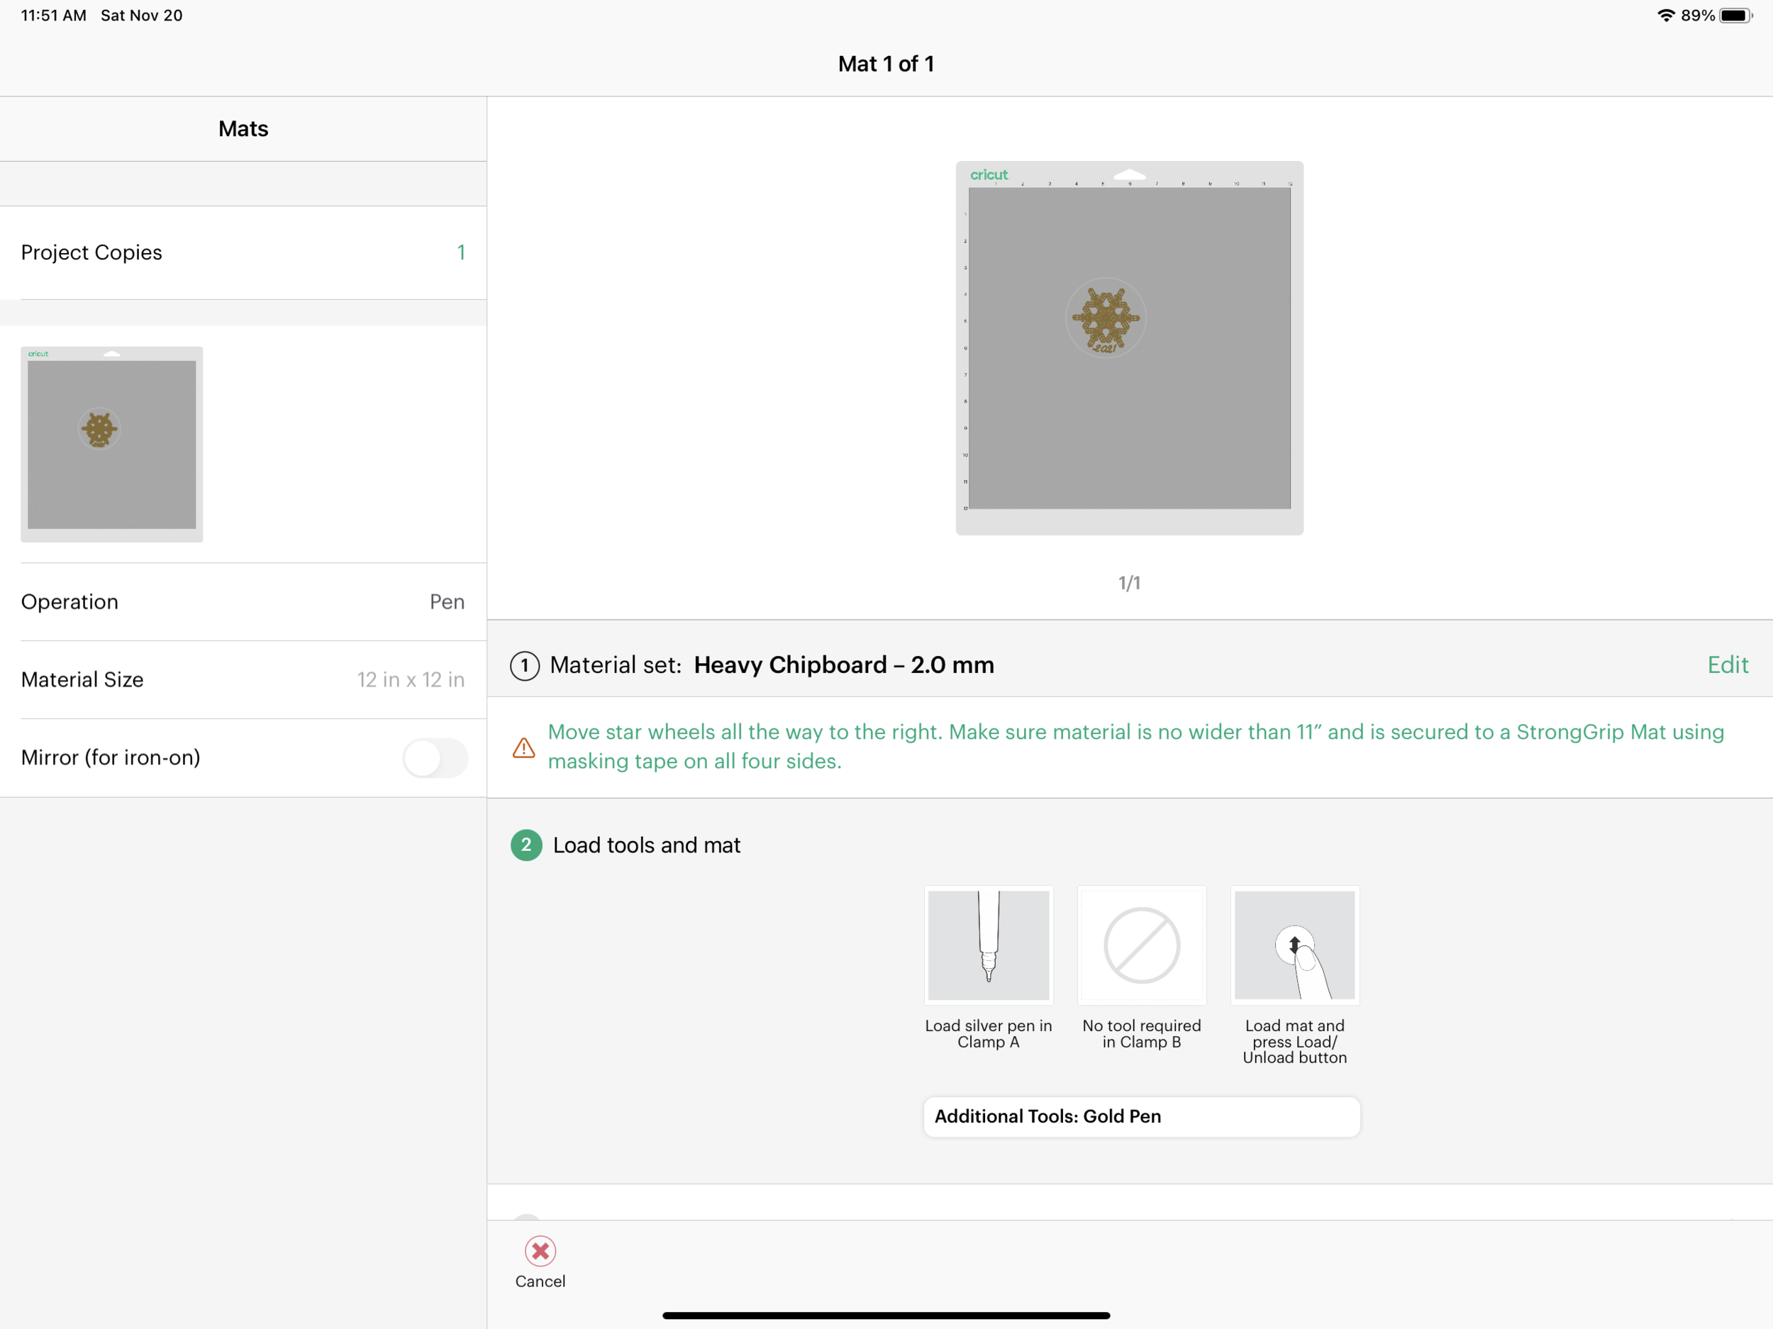Click the silver pen Clamp A image
Screen dimensions: 1773x1329
(989, 945)
